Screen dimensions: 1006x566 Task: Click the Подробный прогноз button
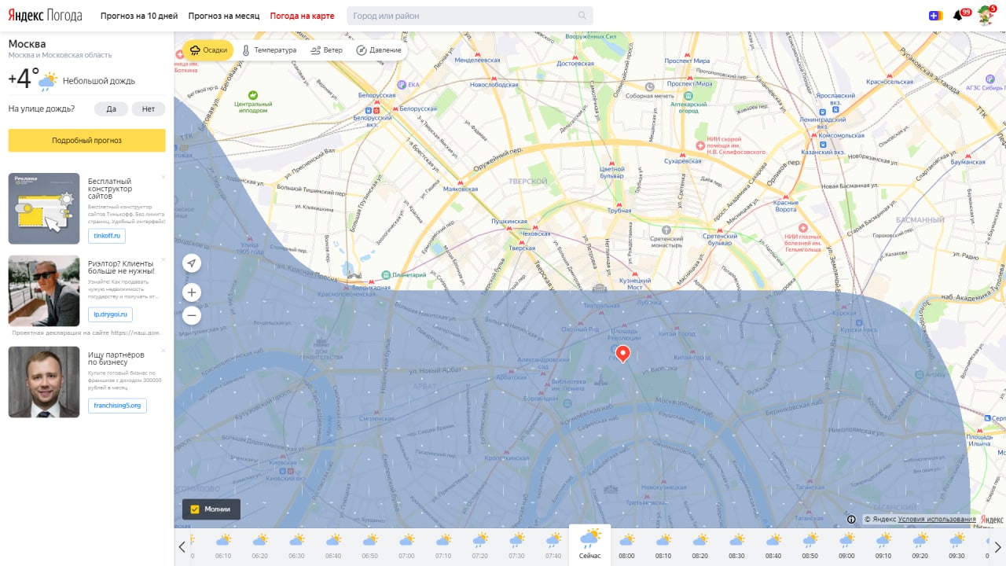86,141
